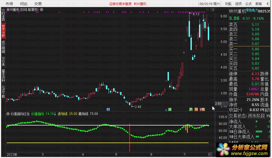Viewport: 272px width, 158px height.
Task: Click the 绿色电力 sector tag
Action: click(x=252, y=10)
